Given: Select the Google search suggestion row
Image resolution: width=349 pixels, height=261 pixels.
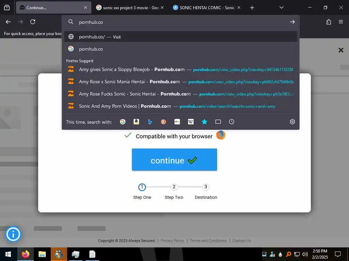Looking at the screenshot, I should click(181, 49).
